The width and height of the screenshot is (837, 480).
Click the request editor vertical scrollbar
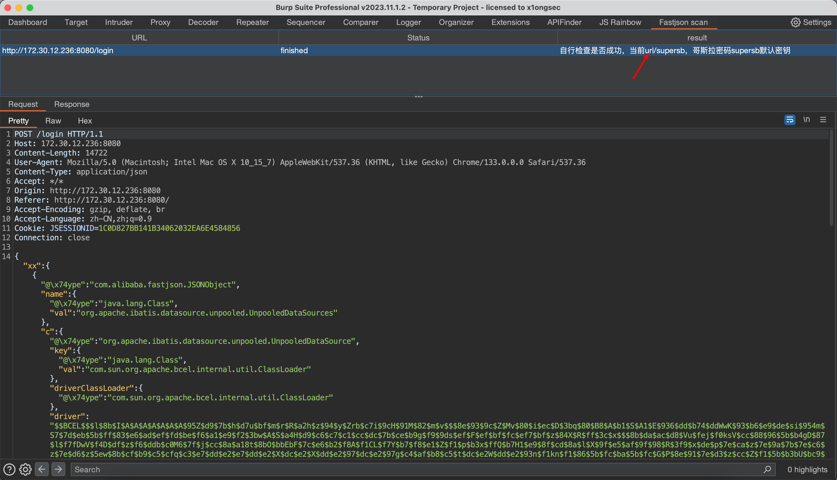click(831, 178)
